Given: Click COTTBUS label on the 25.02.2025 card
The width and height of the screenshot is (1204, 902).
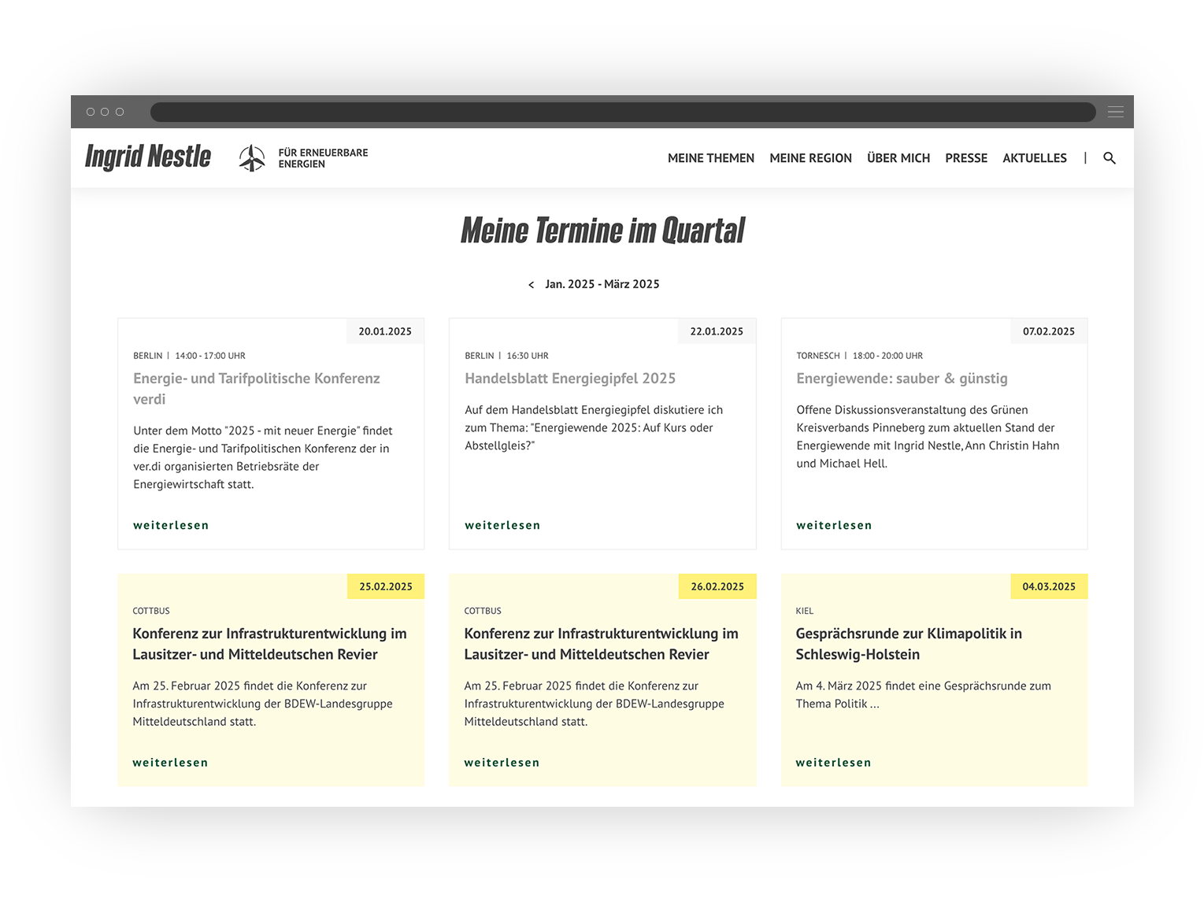Looking at the screenshot, I should coord(151,611).
